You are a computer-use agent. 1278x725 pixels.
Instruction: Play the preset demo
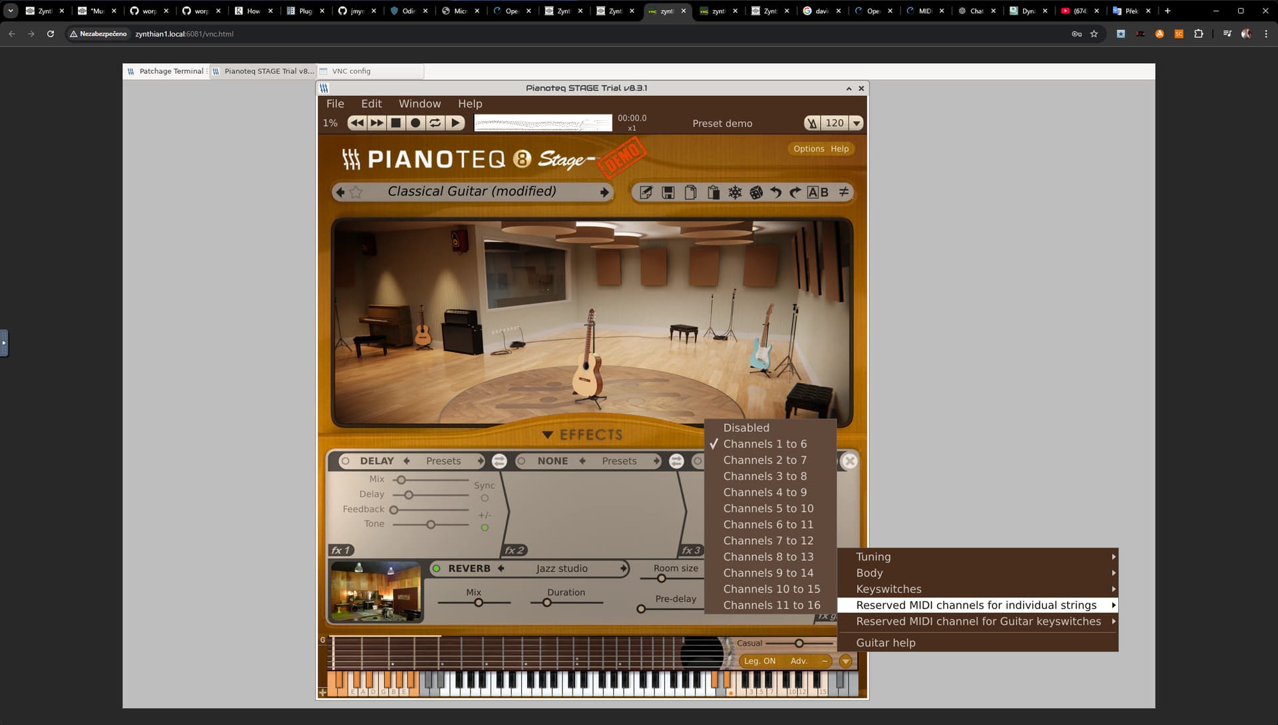pos(455,123)
